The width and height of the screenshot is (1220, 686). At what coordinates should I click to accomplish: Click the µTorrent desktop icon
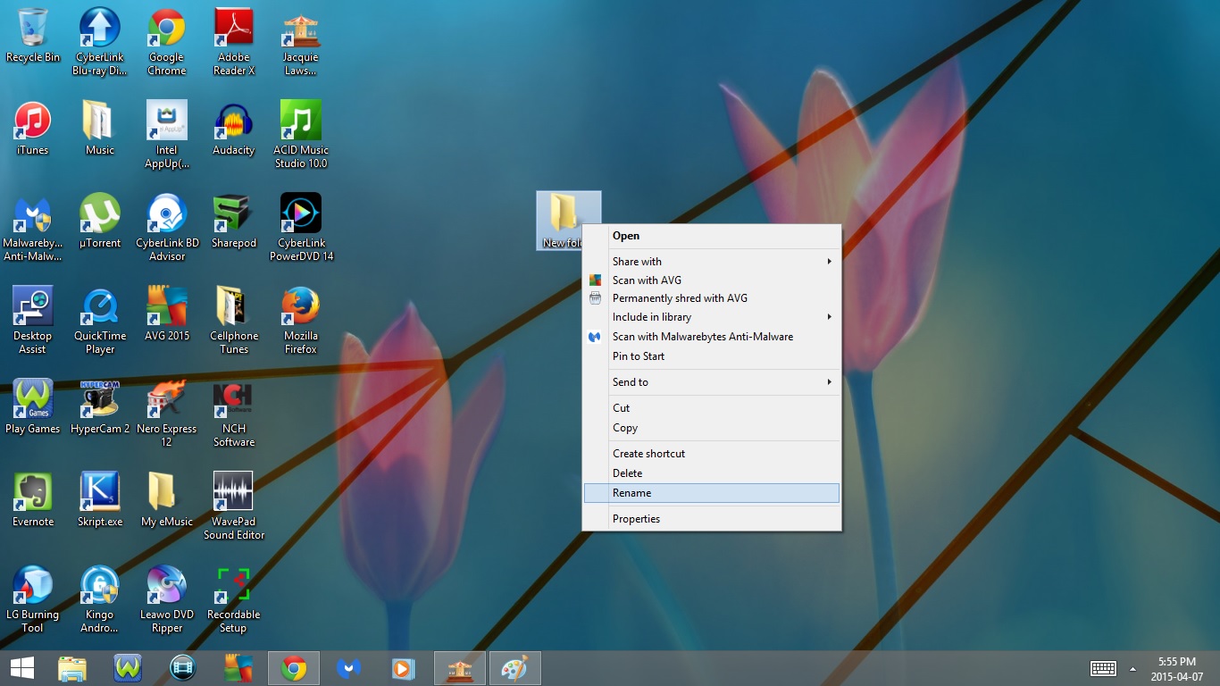100,222
